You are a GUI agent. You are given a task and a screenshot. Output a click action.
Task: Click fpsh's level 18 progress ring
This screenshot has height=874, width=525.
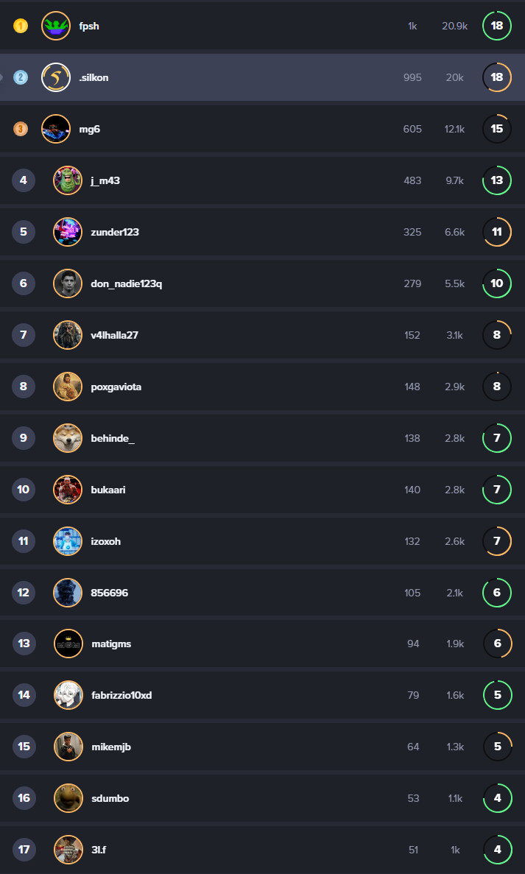click(x=496, y=26)
